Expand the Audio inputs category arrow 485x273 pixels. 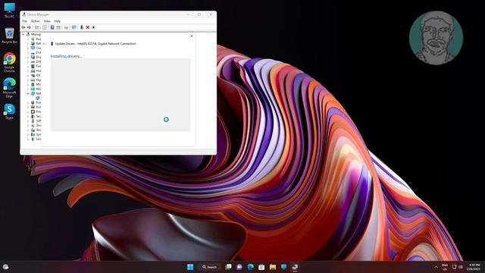[28, 39]
